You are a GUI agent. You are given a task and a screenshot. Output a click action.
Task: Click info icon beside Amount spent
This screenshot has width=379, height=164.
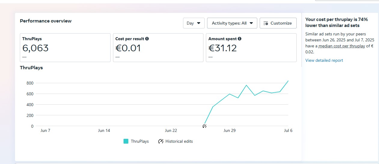pyautogui.click(x=240, y=39)
